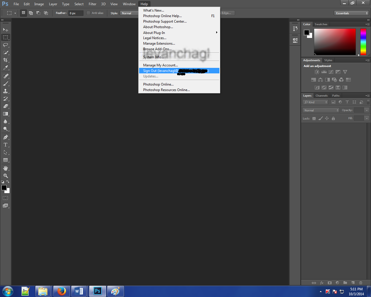Select the Crop tool

(x=6, y=60)
